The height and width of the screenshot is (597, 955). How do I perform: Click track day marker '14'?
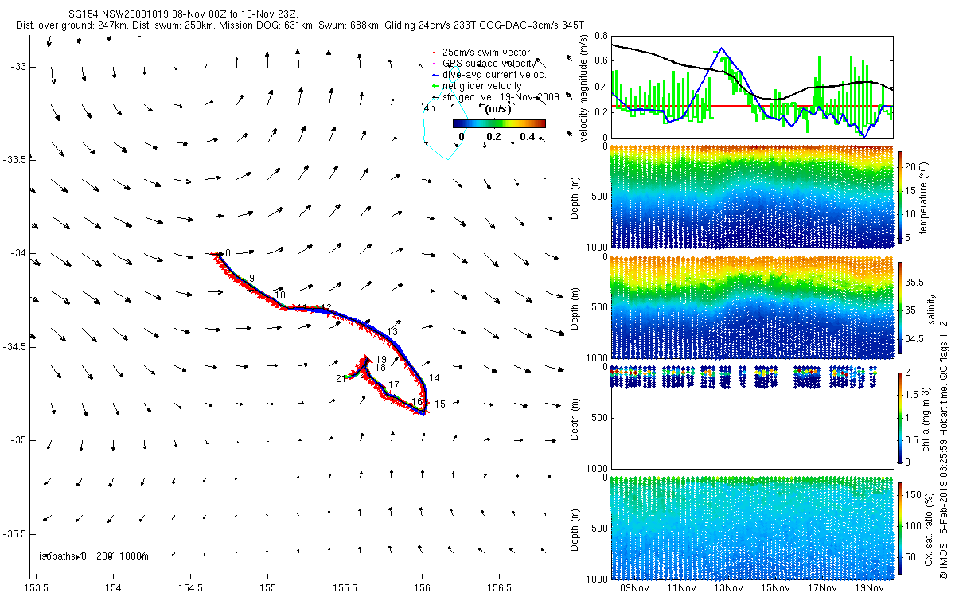point(434,378)
